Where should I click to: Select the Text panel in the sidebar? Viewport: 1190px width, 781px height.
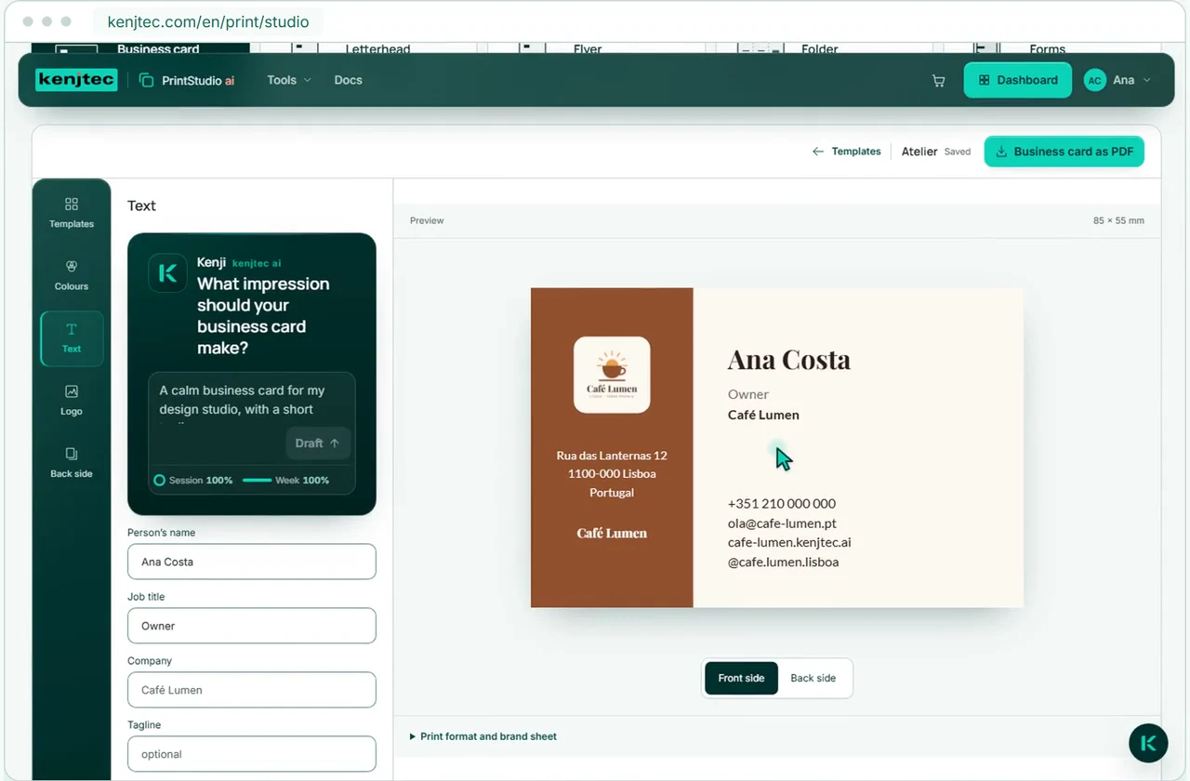click(72, 338)
